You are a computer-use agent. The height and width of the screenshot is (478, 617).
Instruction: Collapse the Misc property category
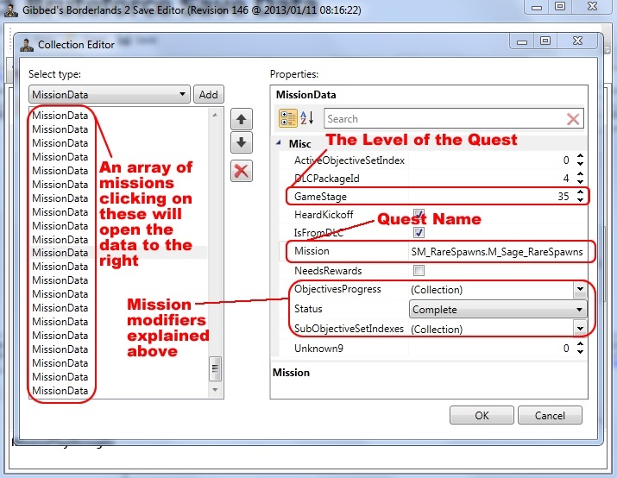(x=278, y=143)
